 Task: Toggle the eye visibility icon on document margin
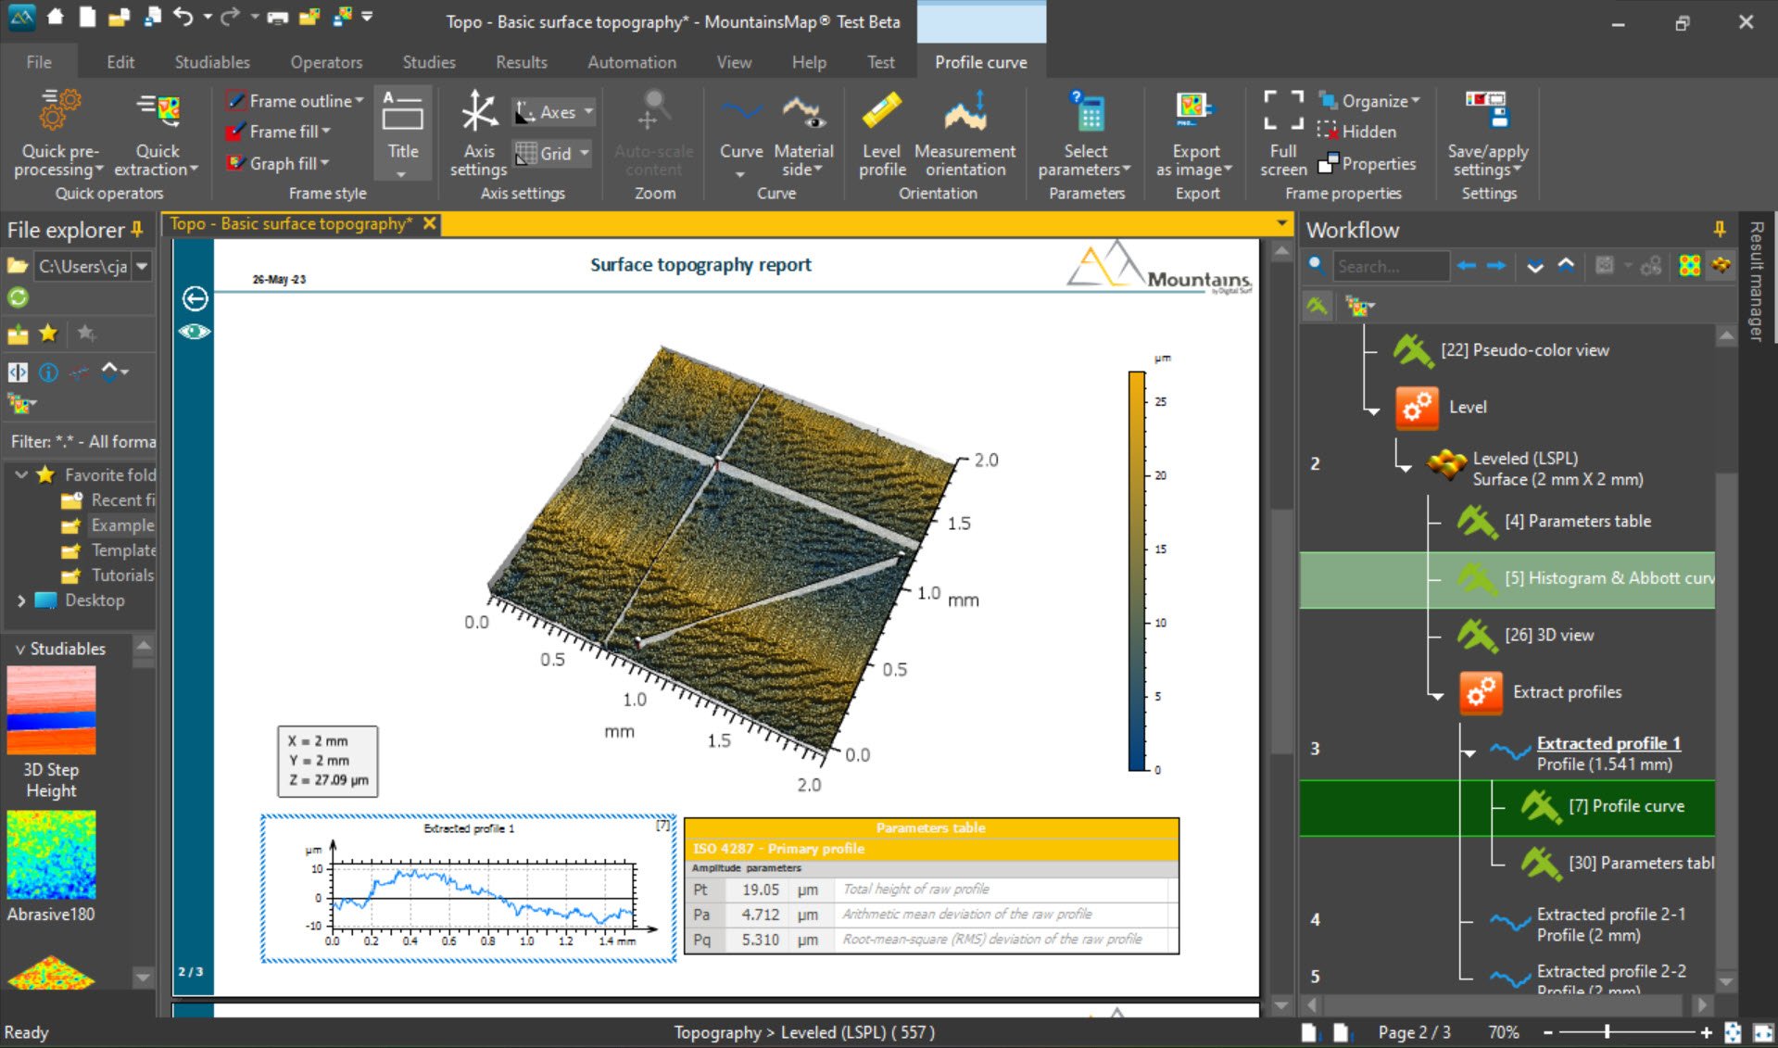[x=195, y=332]
